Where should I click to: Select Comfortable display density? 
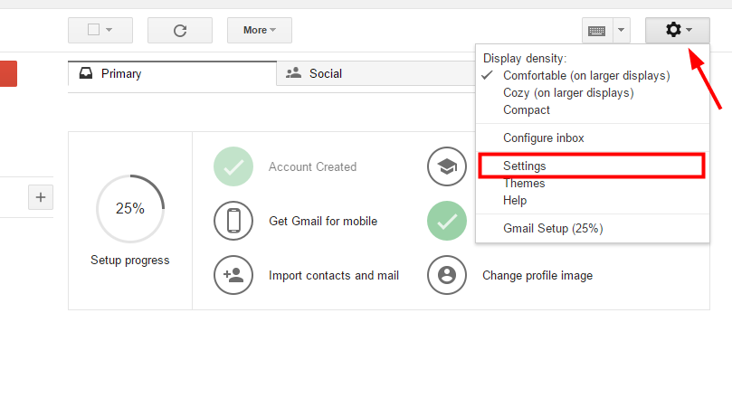pos(586,76)
